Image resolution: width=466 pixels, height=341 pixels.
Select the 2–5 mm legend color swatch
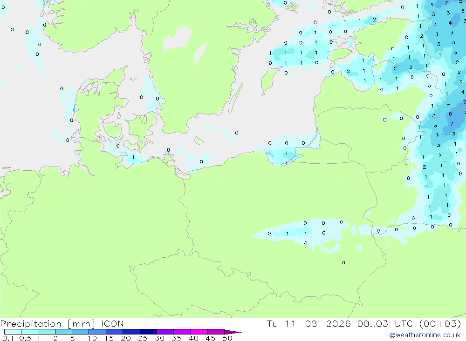63,332
